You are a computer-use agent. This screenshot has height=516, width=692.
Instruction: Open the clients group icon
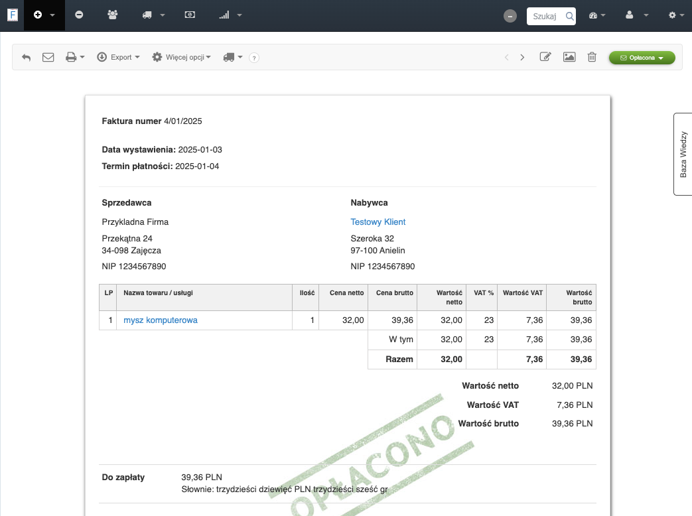click(x=113, y=15)
